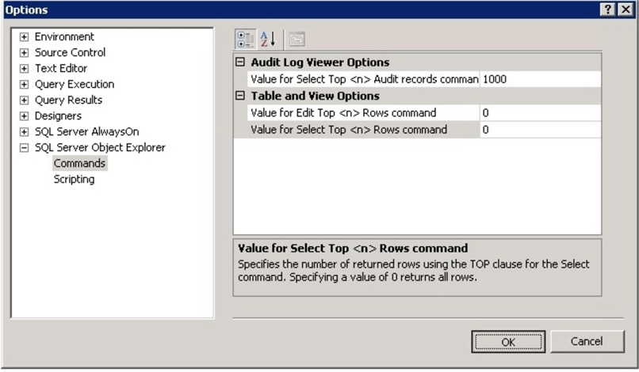Collapse the Table and View Options category
Screen dimensions: 639x372
tap(240, 96)
